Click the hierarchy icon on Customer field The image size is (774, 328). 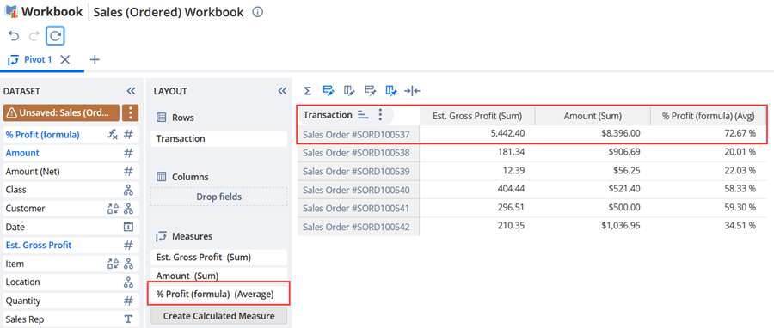coord(128,209)
